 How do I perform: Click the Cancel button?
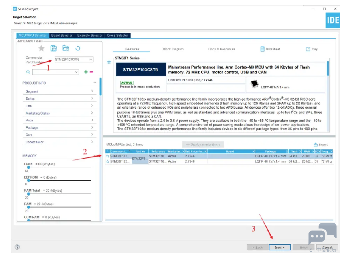327,247
